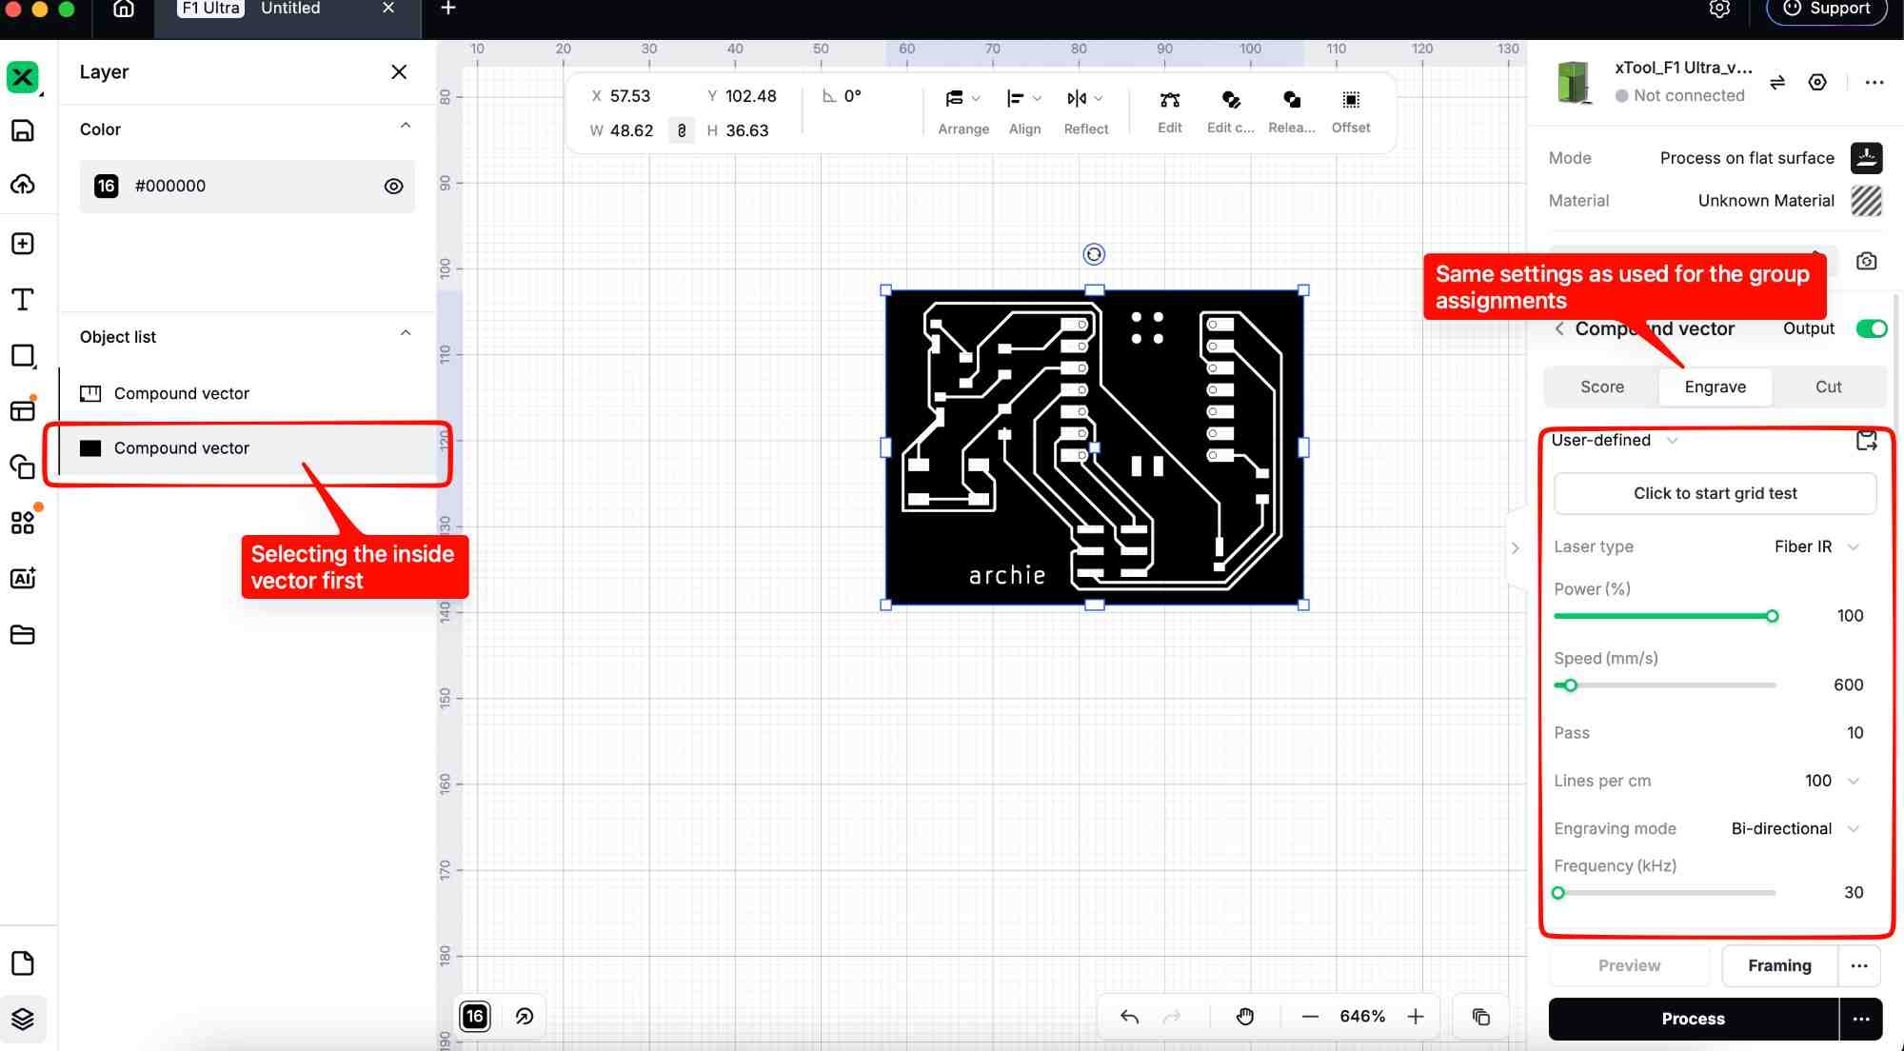
Task: Collapse the Object list section
Action: [406, 334]
